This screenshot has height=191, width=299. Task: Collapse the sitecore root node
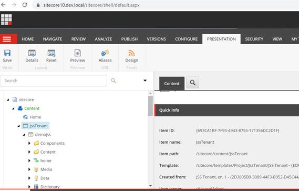click(x=8, y=99)
